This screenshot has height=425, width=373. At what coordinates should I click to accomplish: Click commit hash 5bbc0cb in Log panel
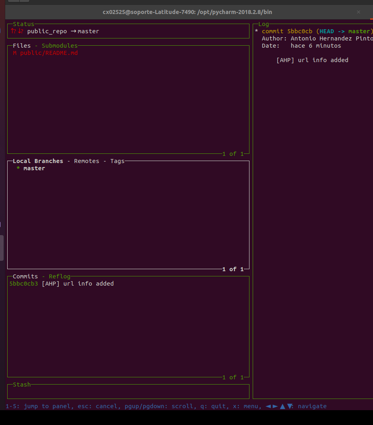pos(300,31)
